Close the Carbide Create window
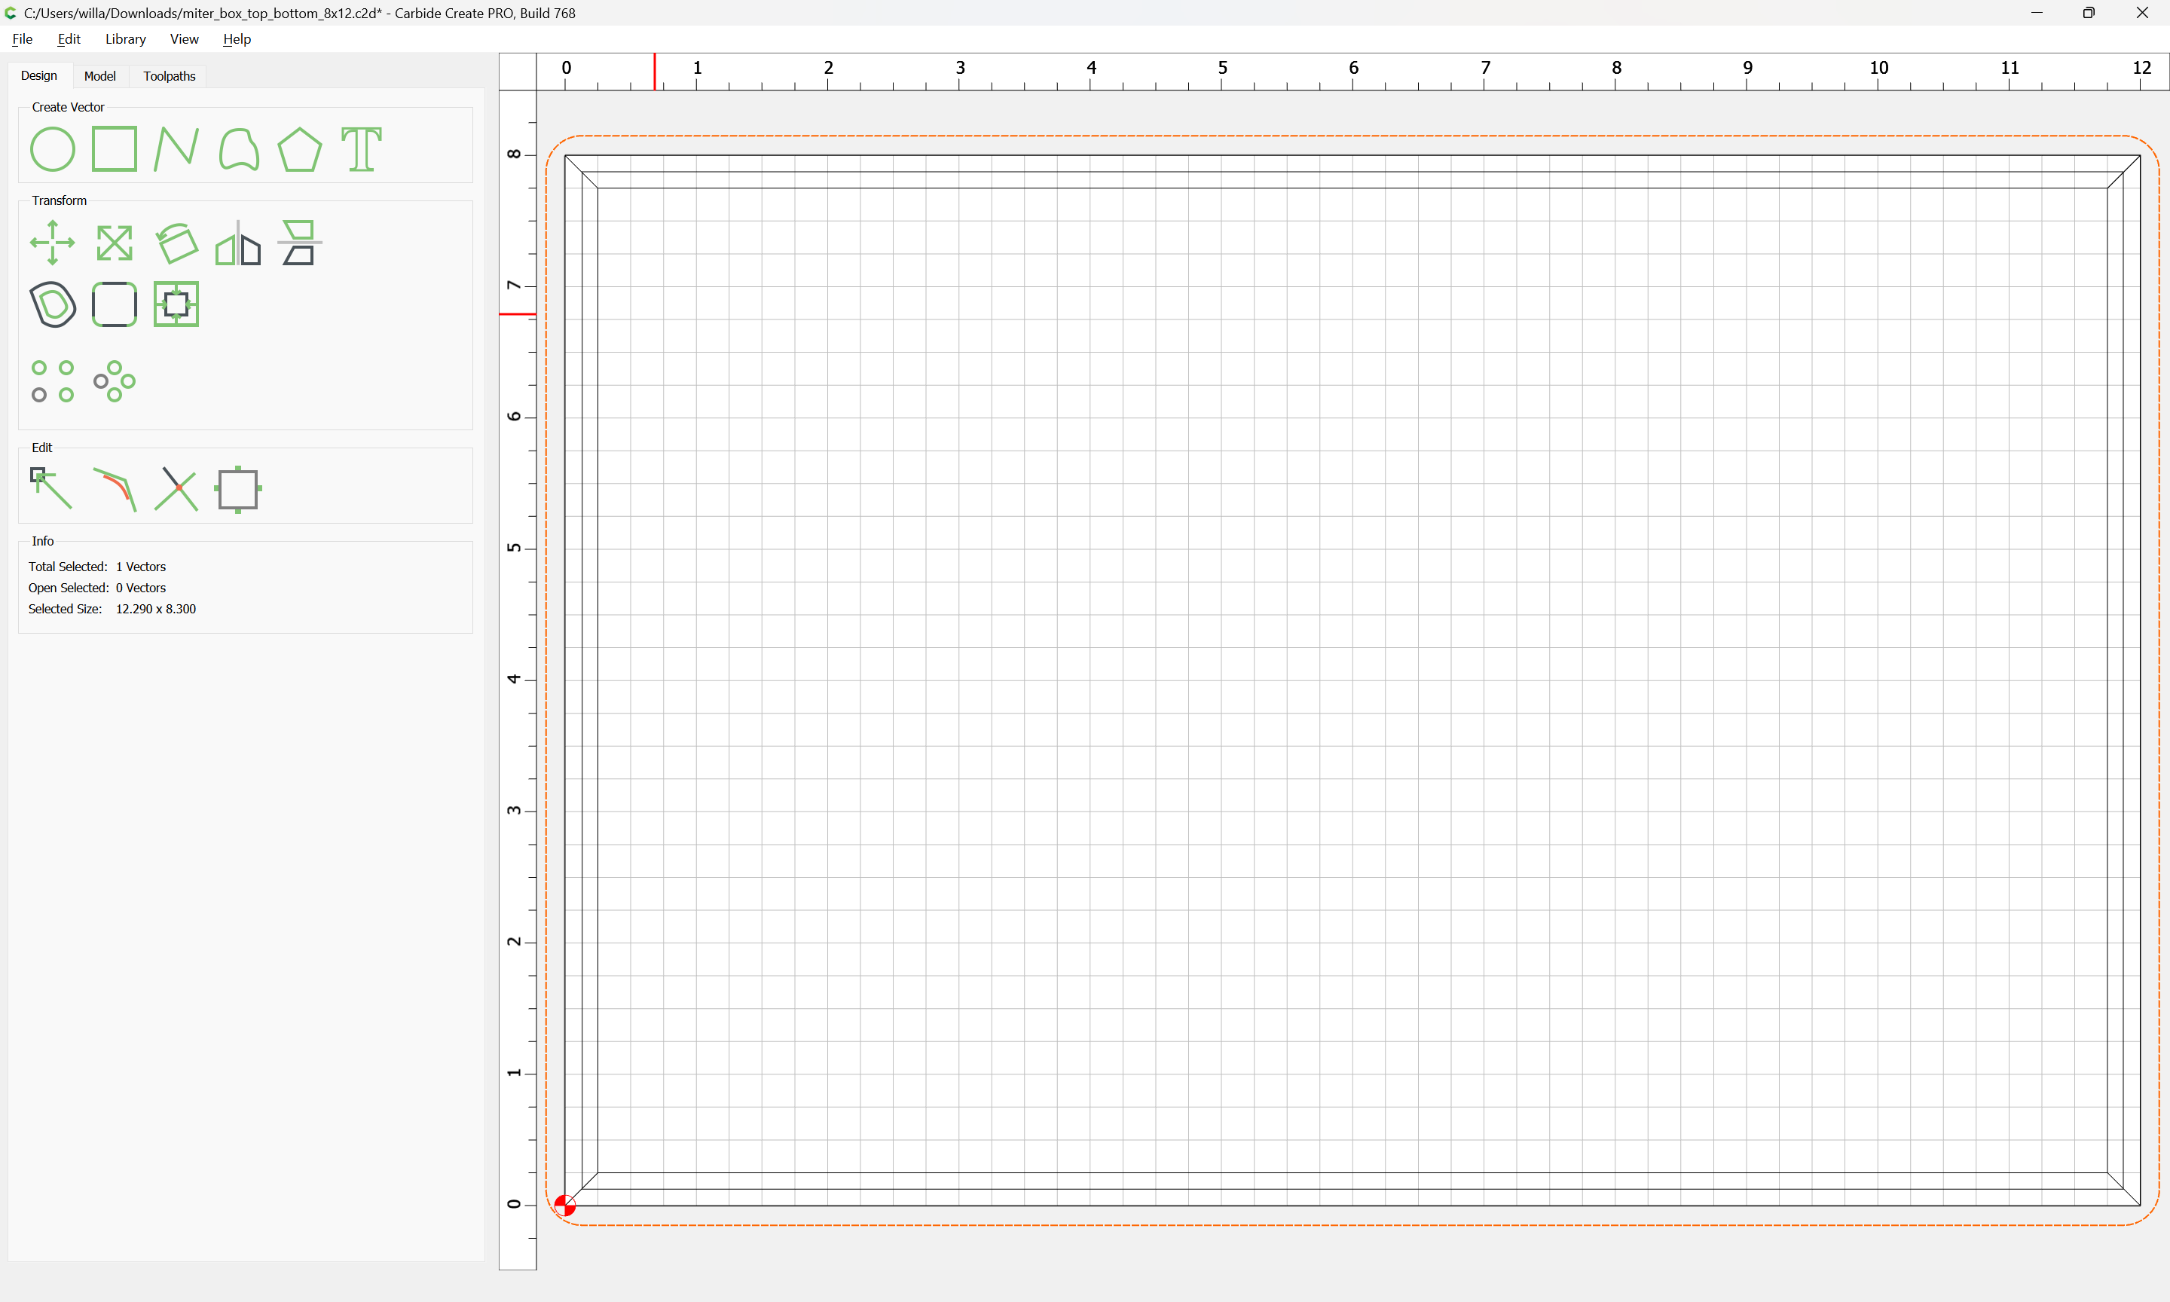The image size is (2170, 1302). tap(2142, 12)
